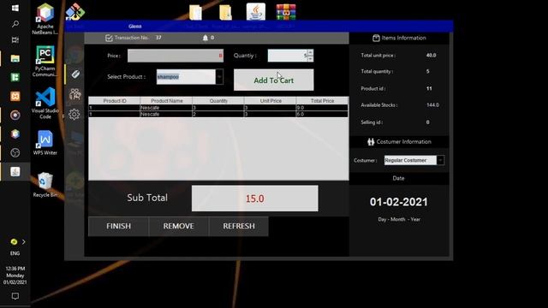This screenshot has height=308, width=548.
Task: Open Windows search from taskbar
Action: (15, 24)
